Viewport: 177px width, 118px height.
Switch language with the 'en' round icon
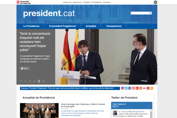tap(155, 2)
